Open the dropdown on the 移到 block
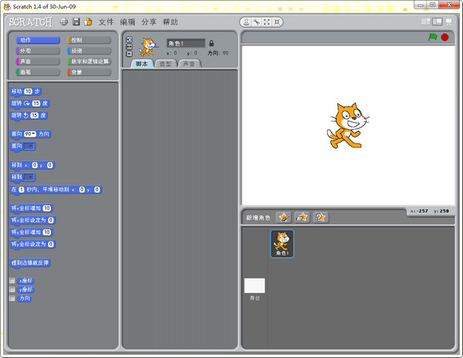Screen dimensions: 463x358 point(29,177)
